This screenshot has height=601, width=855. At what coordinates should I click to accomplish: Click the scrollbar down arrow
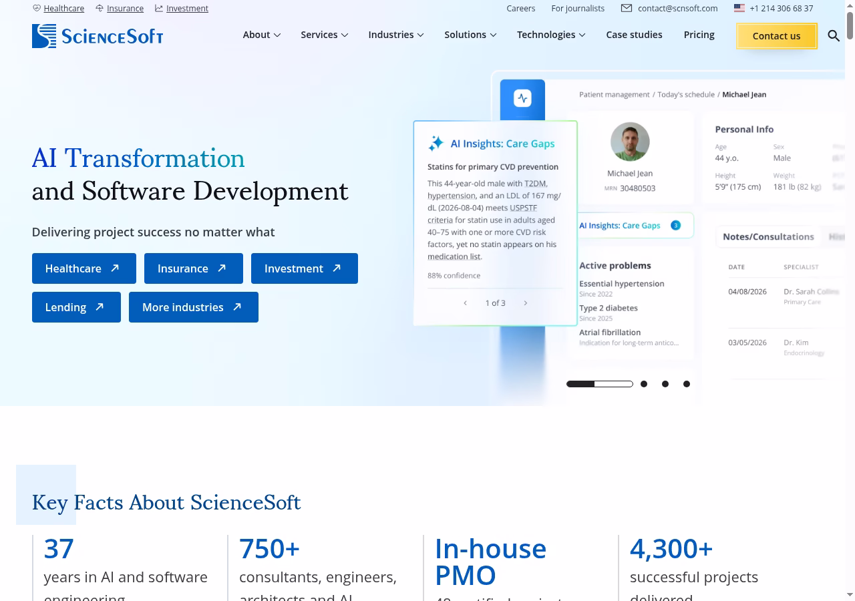click(850, 594)
